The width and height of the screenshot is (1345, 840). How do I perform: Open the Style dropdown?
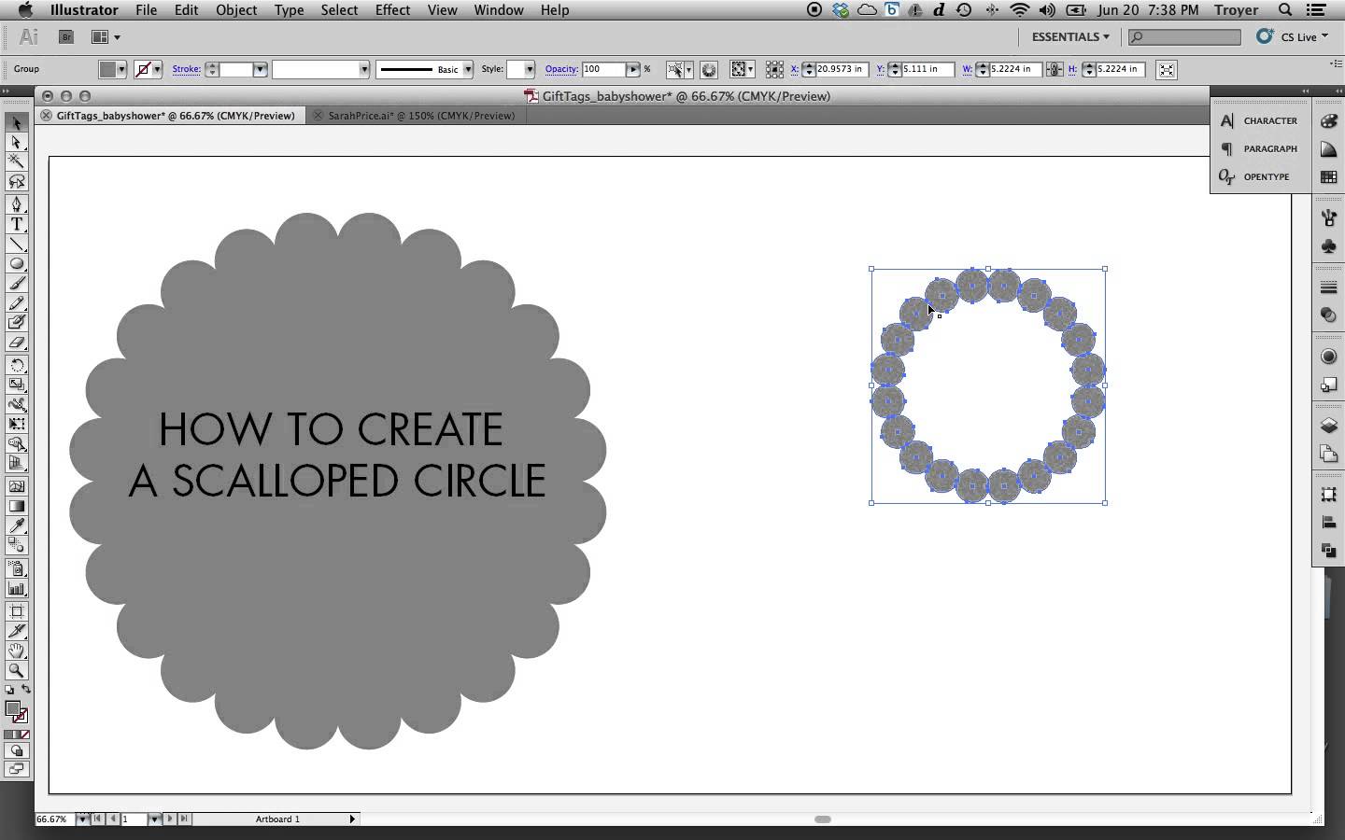pos(519,69)
